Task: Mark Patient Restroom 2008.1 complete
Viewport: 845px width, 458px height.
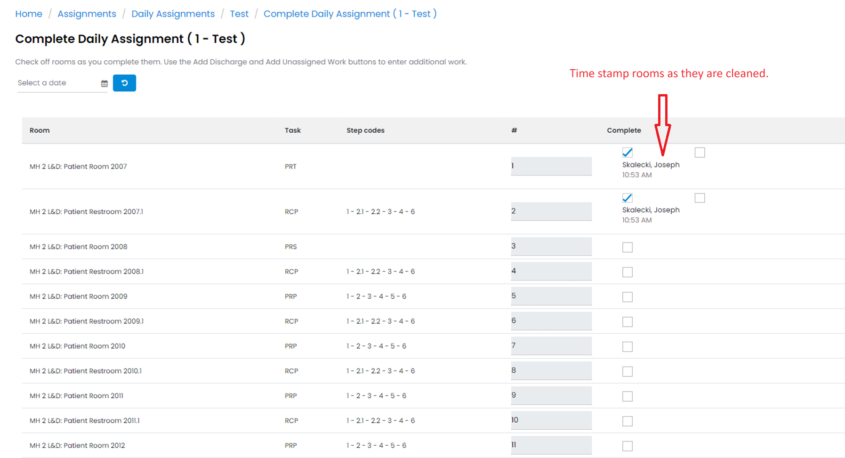Action: coord(628,272)
